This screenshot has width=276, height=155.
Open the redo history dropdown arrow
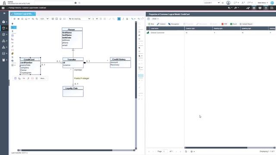(238, 8)
